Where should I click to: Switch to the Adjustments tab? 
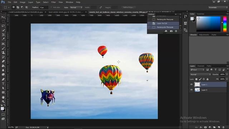(204, 35)
